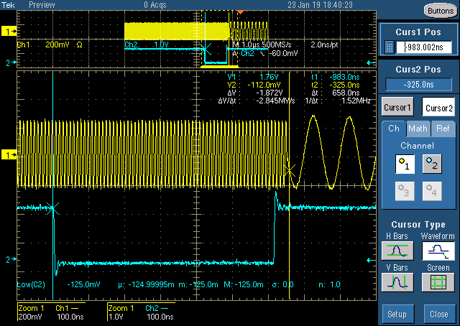Click the keypad icon beside Curs1 Pos
The width and height of the screenshot is (460, 326).
[389, 47]
